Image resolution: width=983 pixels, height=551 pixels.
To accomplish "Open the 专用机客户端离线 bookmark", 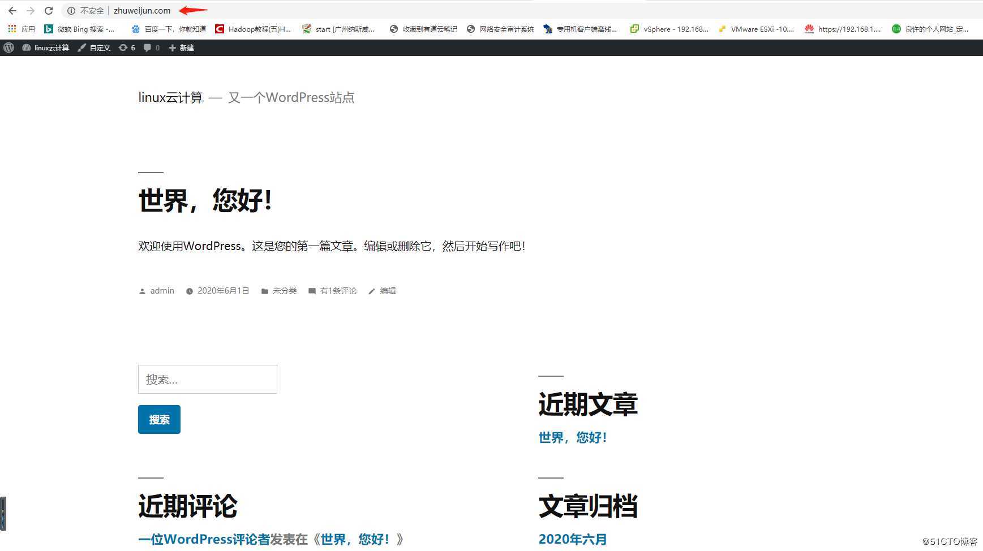I will pyautogui.click(x=580, y=29).
